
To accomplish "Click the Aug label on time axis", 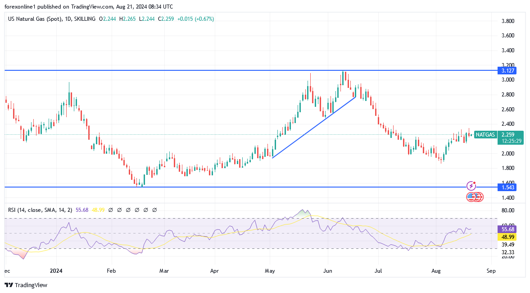I will pyautogui.click(x=436, y=271).
